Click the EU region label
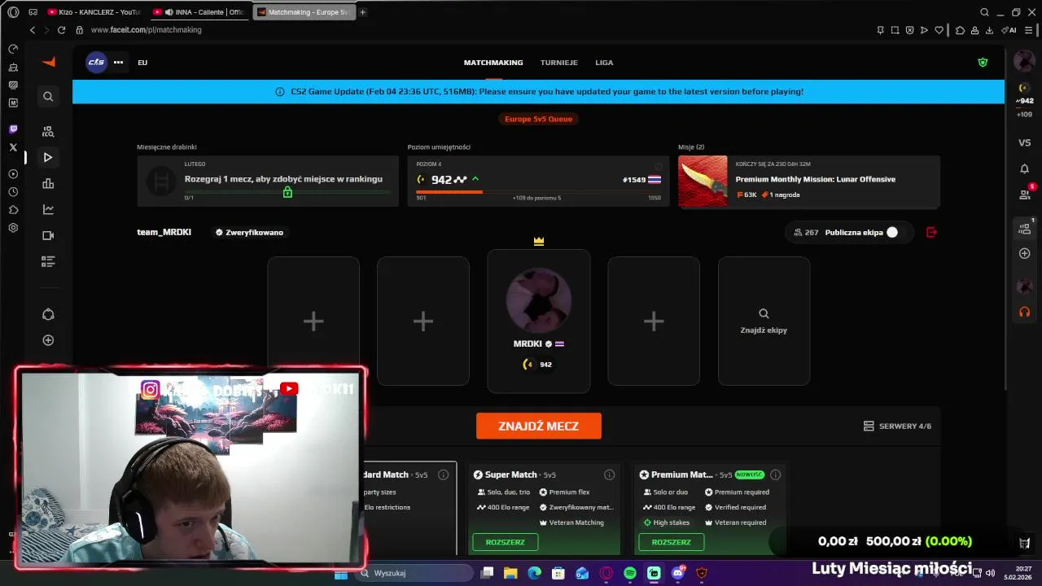Image resolution: width=1042 pixels, height=586 pixels. click(142, 62)
